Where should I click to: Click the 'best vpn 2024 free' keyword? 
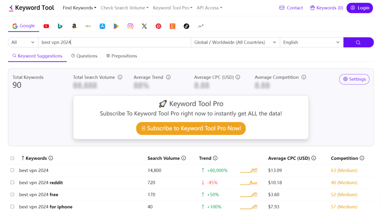tap(39, 194)
